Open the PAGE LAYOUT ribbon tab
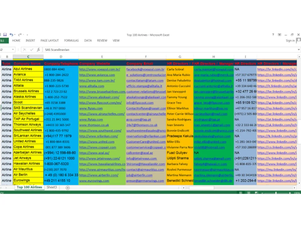Viewport: 301px width, 226px height. coord(50,41)
